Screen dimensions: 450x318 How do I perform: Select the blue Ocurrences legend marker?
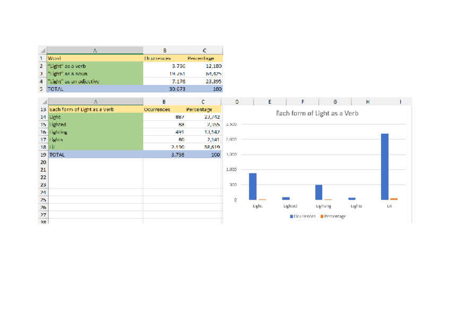pyautogui.click(x=291, y=217)
